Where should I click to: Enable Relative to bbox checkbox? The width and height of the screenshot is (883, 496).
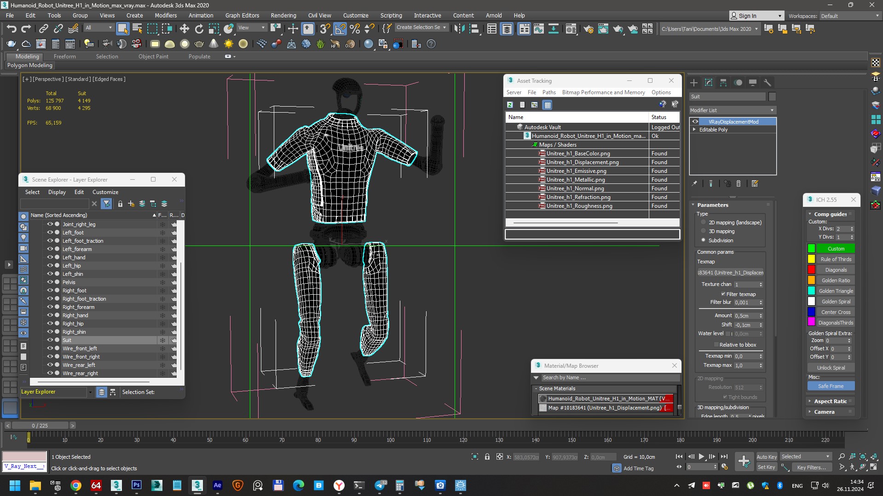pyautogui.click(x=716, y=345)
